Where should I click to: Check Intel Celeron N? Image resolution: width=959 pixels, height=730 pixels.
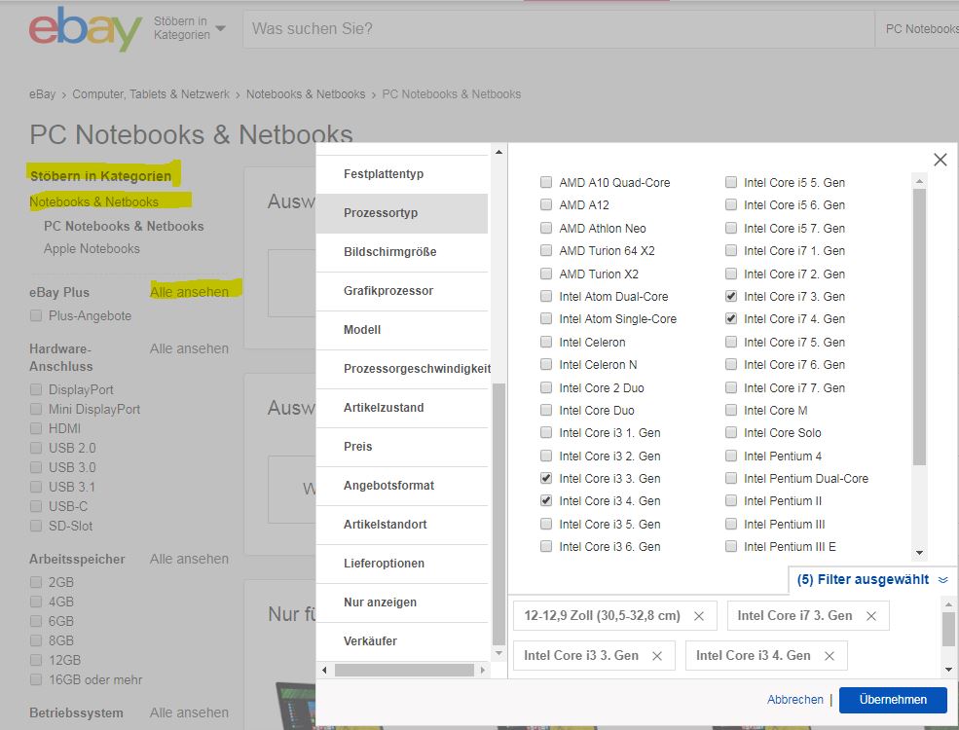point(546,364)
